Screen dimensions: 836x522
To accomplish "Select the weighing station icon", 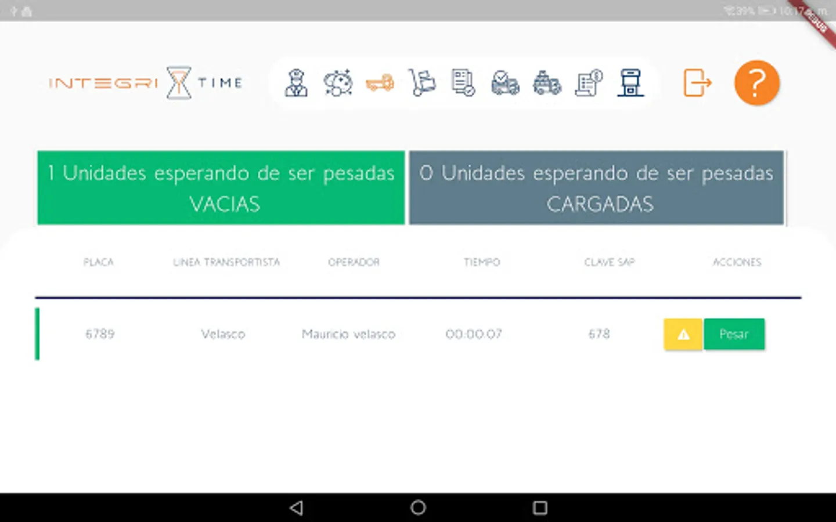I will (630, 83).
